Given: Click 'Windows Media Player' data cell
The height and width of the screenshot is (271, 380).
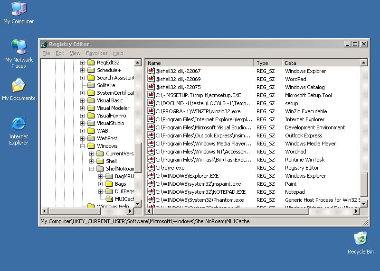Looking at the screenshot, I should click(311, 144).
